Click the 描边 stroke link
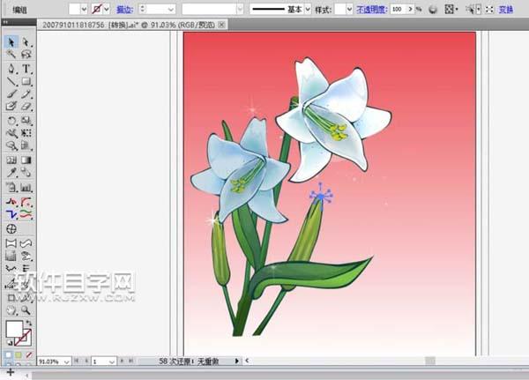The height and width of the screenshot is (380, 529). click(x=124, y=8)
